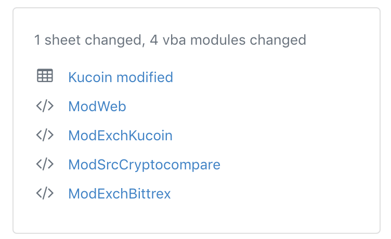Open the Kucoin modified sheet link
This screenshot has height=239, width=391.
point(120,77)
